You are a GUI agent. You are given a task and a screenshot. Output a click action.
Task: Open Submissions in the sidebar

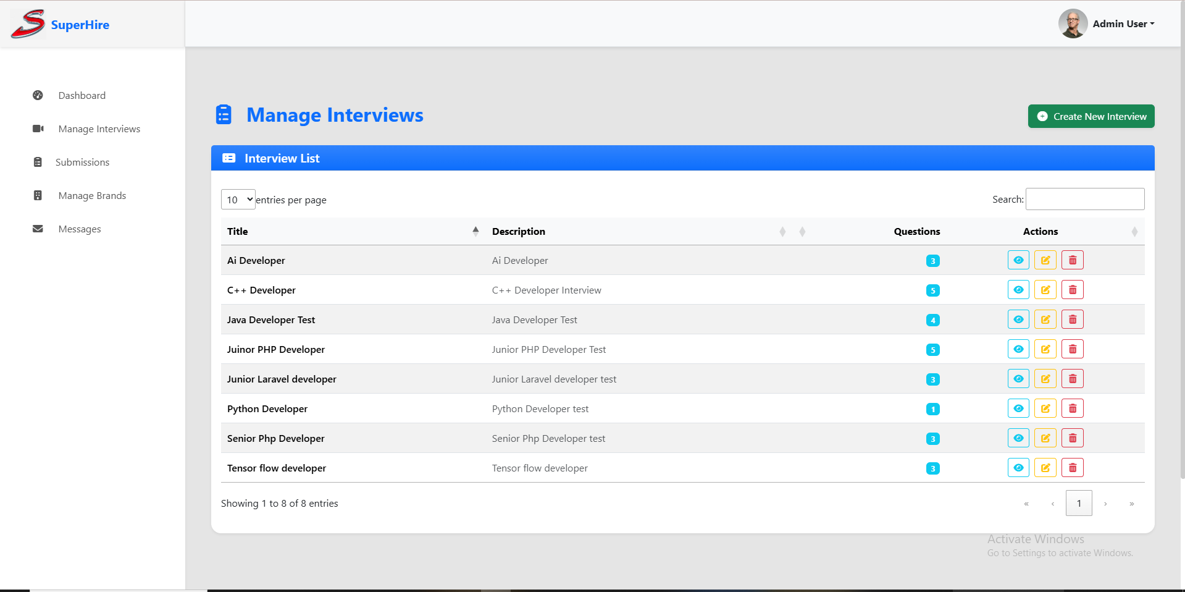coord(82,163)
